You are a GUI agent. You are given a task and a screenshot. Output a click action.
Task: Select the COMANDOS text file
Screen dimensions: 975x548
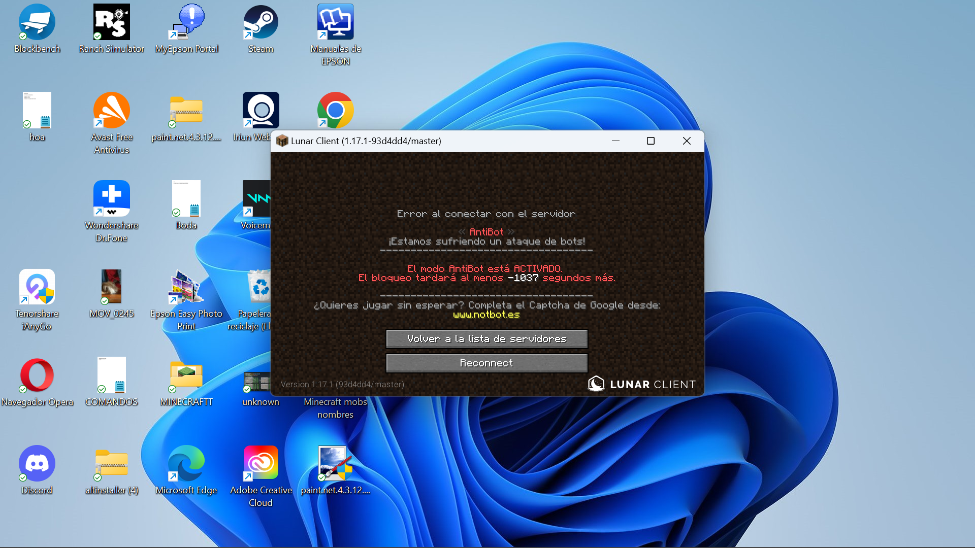point(112,376)
